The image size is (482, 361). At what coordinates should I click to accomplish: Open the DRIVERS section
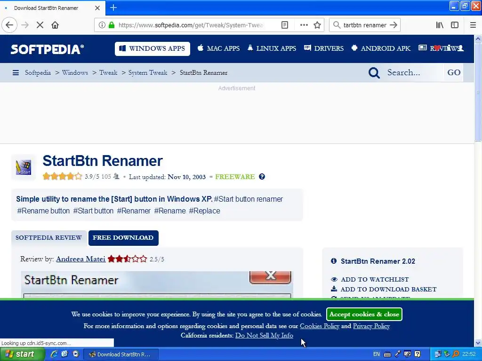click(x=324, y=48)
